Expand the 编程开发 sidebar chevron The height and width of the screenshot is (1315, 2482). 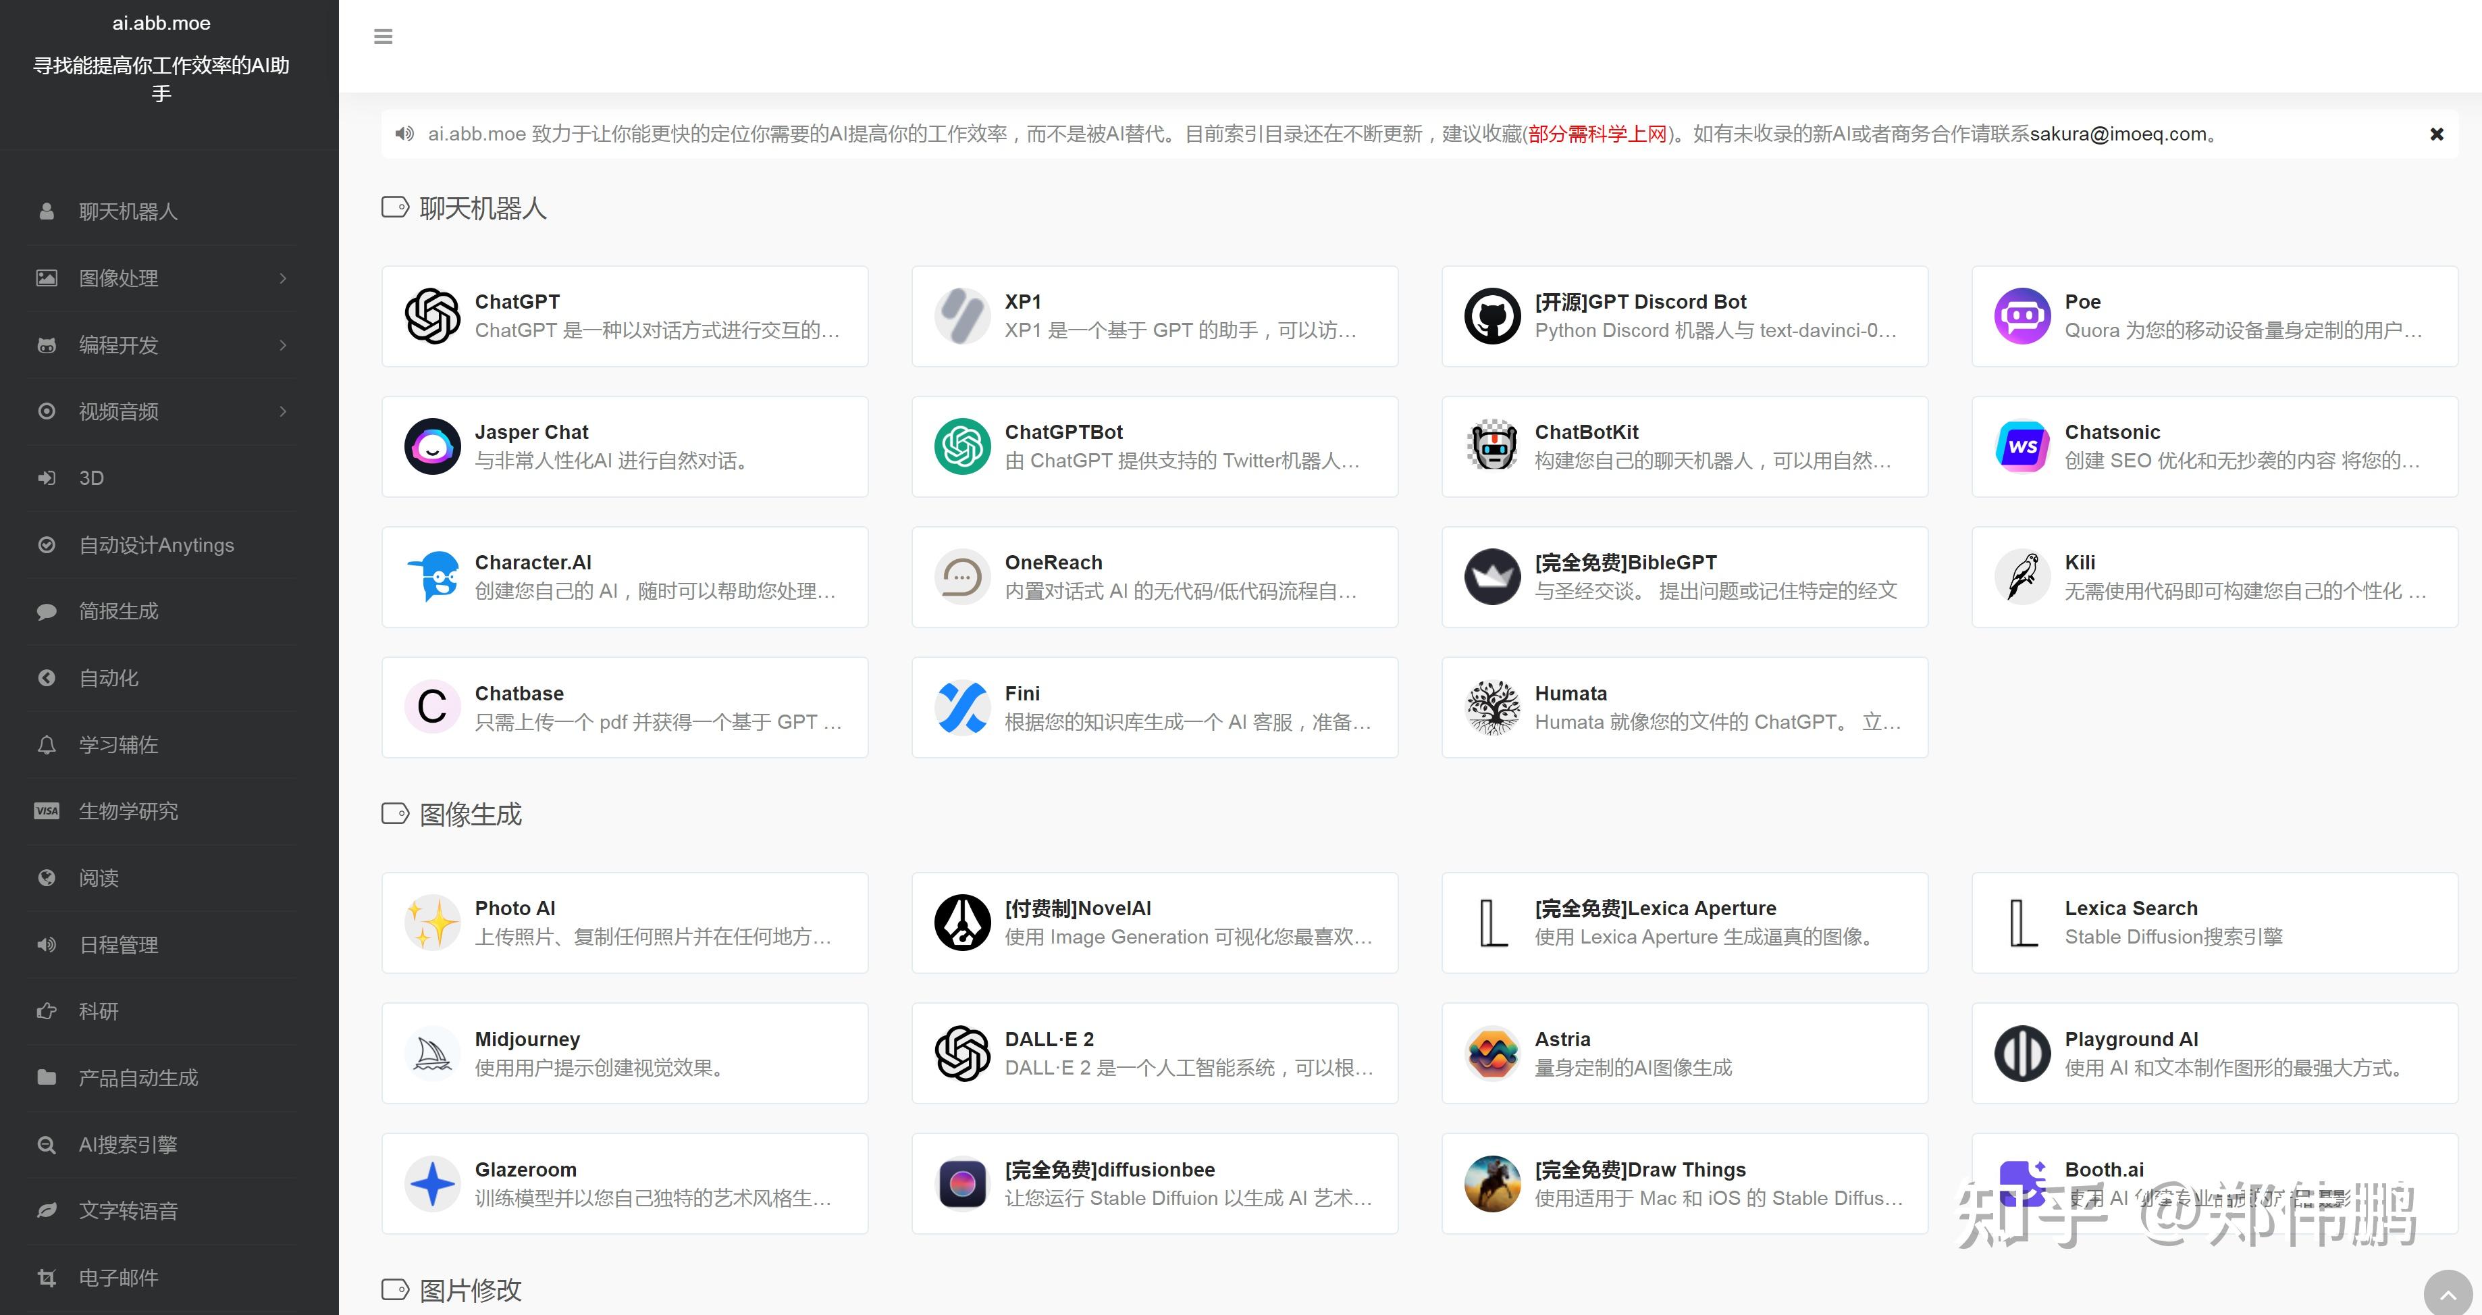282,345
